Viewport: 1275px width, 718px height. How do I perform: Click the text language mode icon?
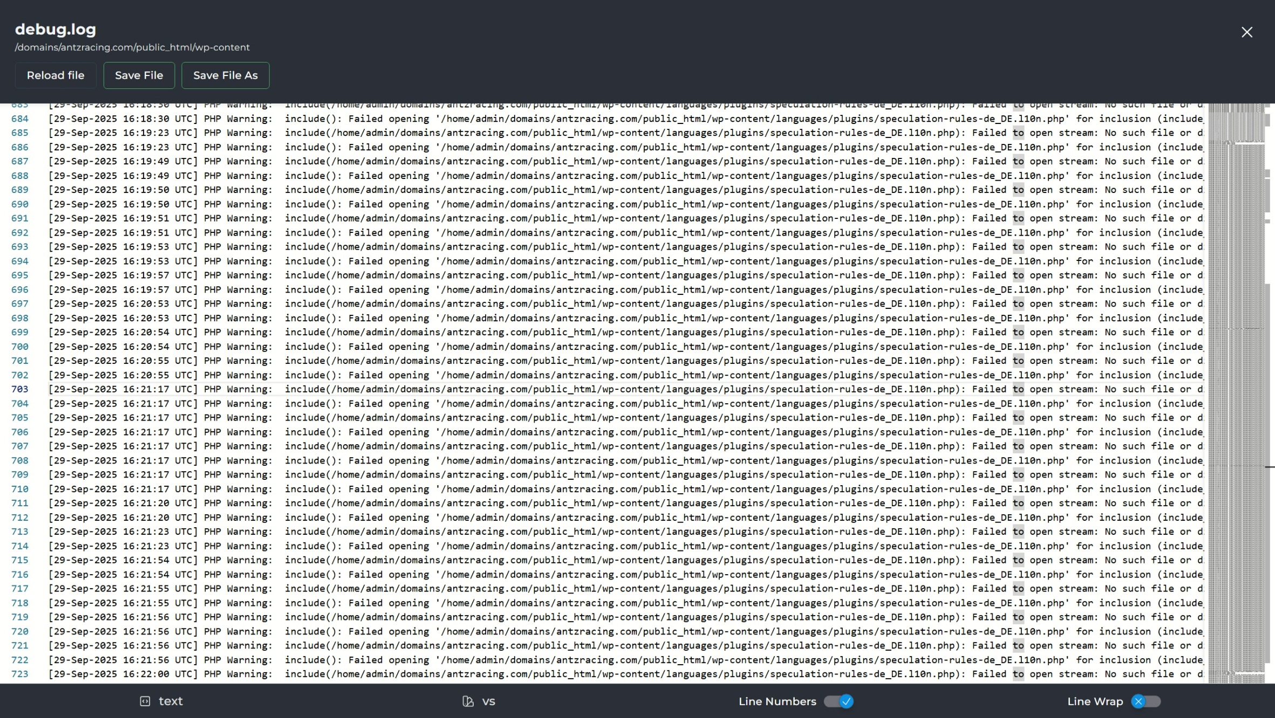[145, 701]
